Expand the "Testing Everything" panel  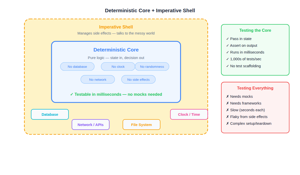tap(255, 88)
